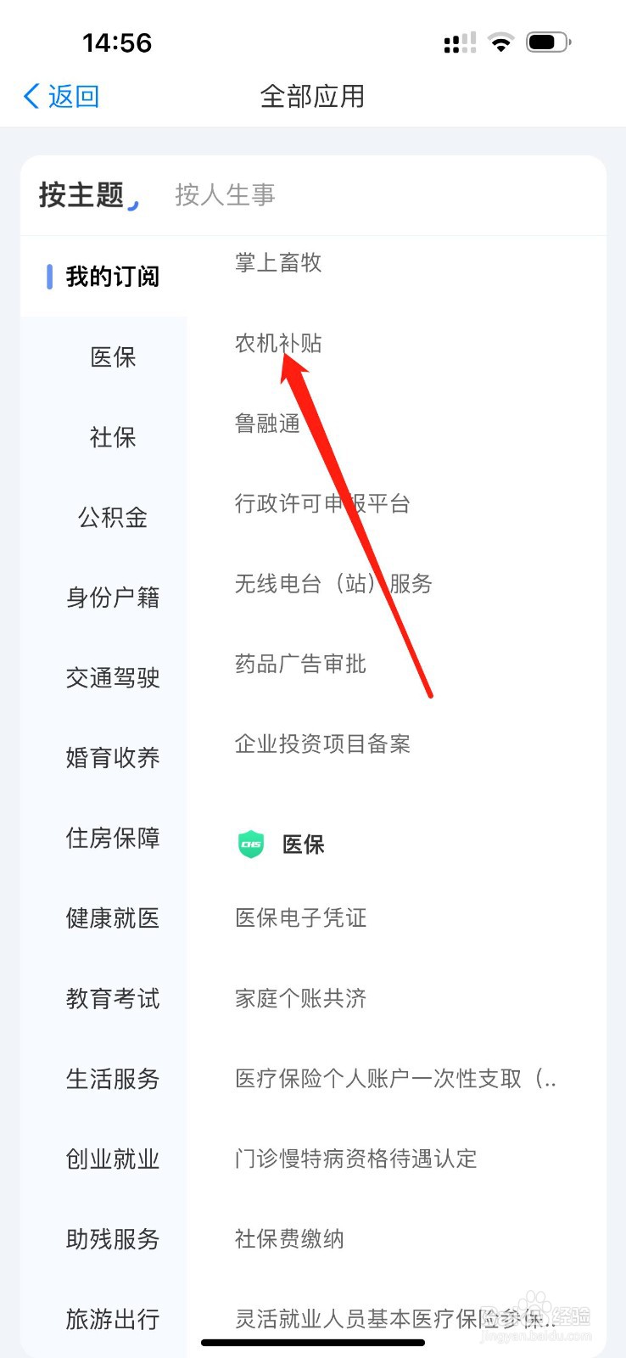Tap the back chevron arrow icon
The height and width of the screenshot is (1358, 626).
31,97
